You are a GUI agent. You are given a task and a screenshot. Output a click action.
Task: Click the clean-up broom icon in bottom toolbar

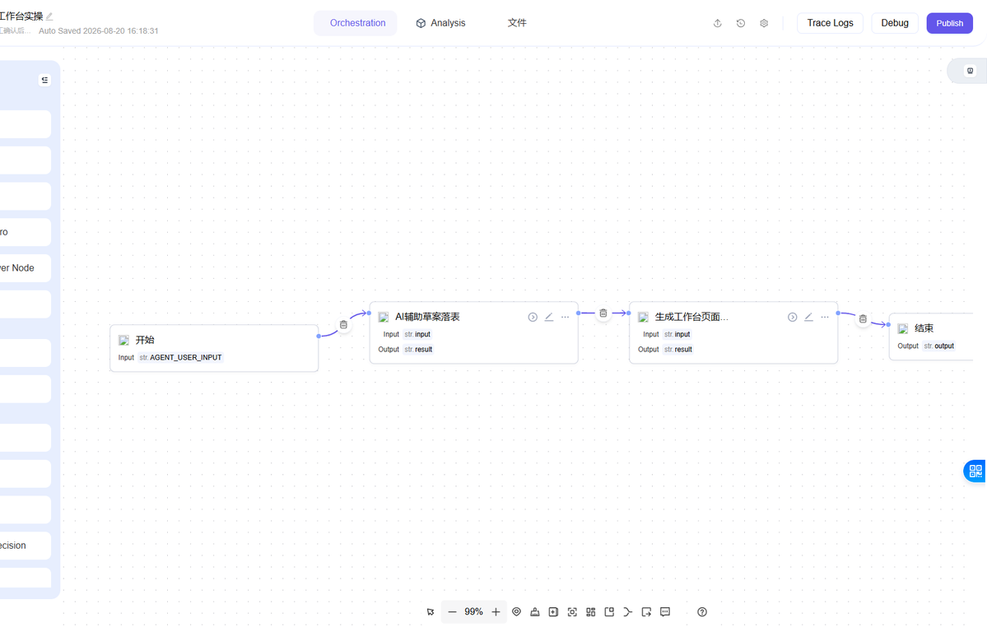coord(535,612)
